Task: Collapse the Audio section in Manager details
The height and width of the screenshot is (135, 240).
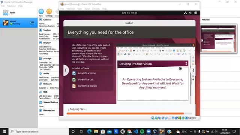Action: point(46,73)
